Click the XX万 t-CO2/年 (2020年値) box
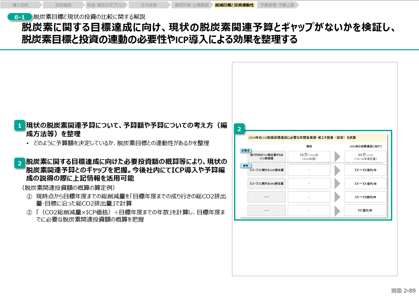Viewport: 419px width, 296px height. 309,156
